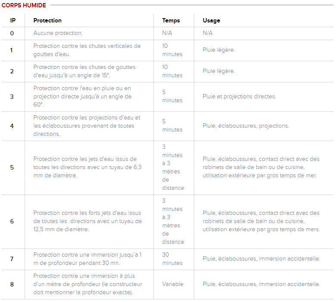Select 'Pluie et projections directes.' usage cell
This screenshot has width=336, height=302.
point(240,96)
